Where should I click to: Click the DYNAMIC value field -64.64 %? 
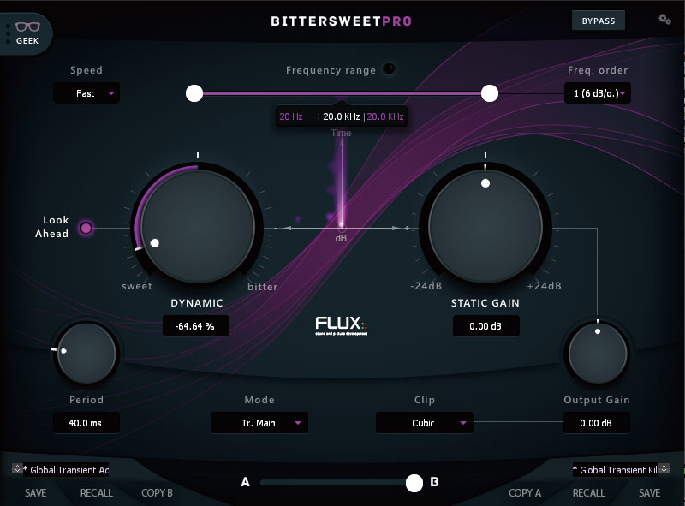[x=196, y=326]
